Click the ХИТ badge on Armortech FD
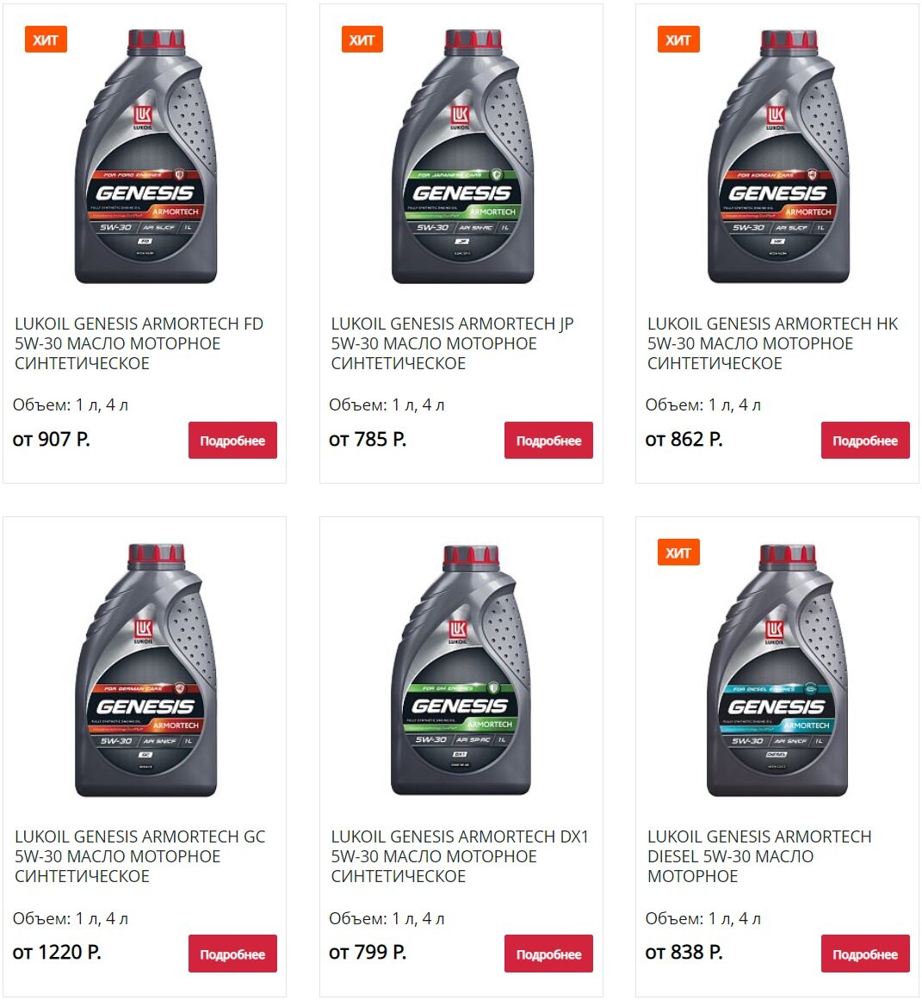922x1000 pixels. point(46,40)
